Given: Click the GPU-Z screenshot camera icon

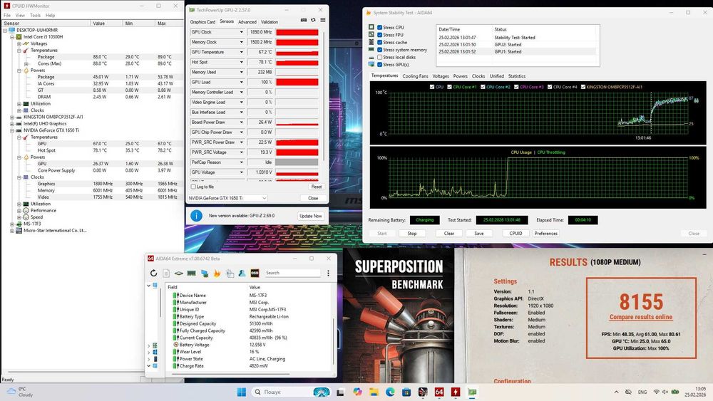Looking at the screenshot, I should click(304, 20).
